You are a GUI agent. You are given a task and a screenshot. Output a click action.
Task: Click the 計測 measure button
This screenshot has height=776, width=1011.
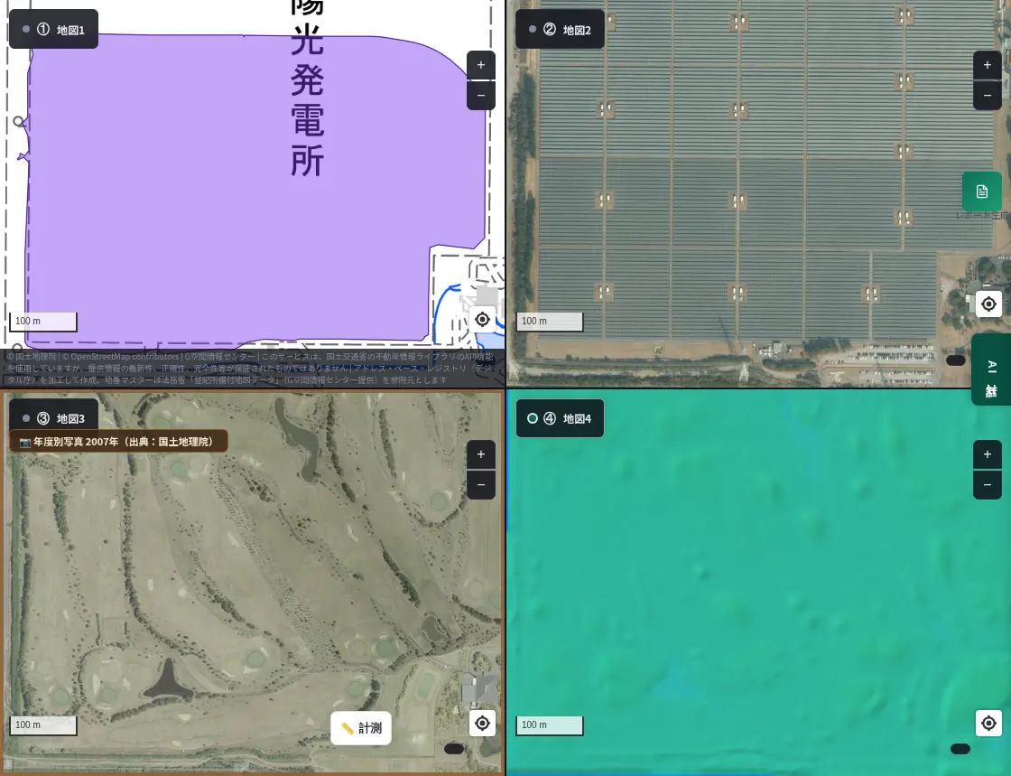(x=361, y=728)
